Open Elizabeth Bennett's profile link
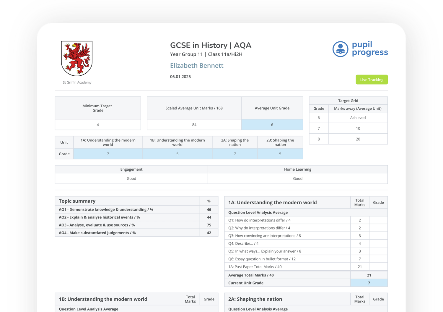This screenshot has height=312, width=443. pos(197,65)
